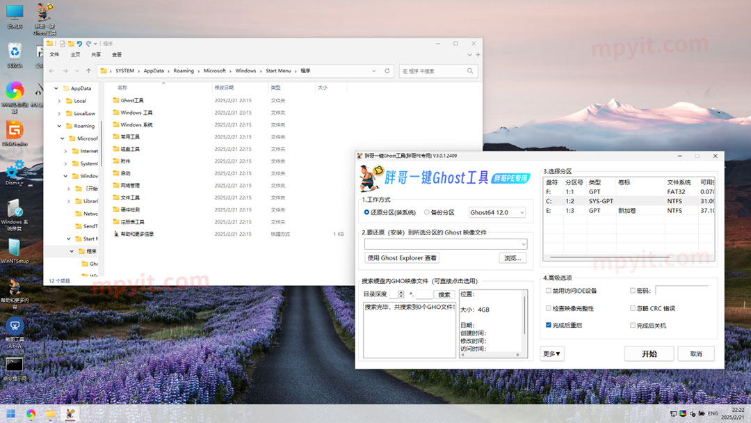
Task: Click the 使用 Ghost Explorer 查看 button
Action: tap(402, 257)
